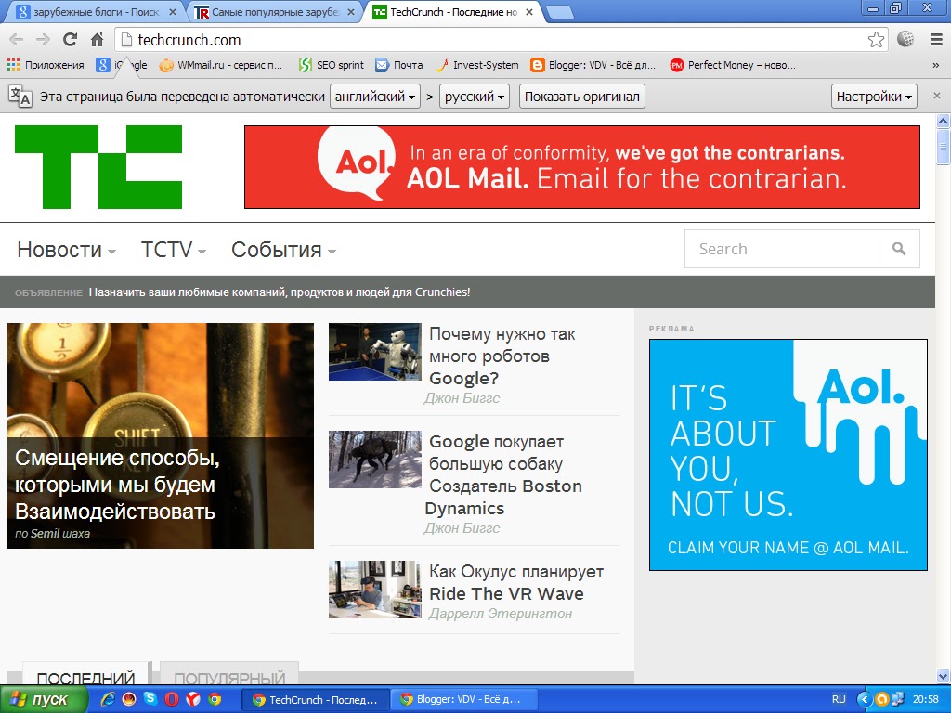Open Chrome menu hamburger icon
Image resolution: width=951 pixels, height=713 pixels.
click(936, 40)
